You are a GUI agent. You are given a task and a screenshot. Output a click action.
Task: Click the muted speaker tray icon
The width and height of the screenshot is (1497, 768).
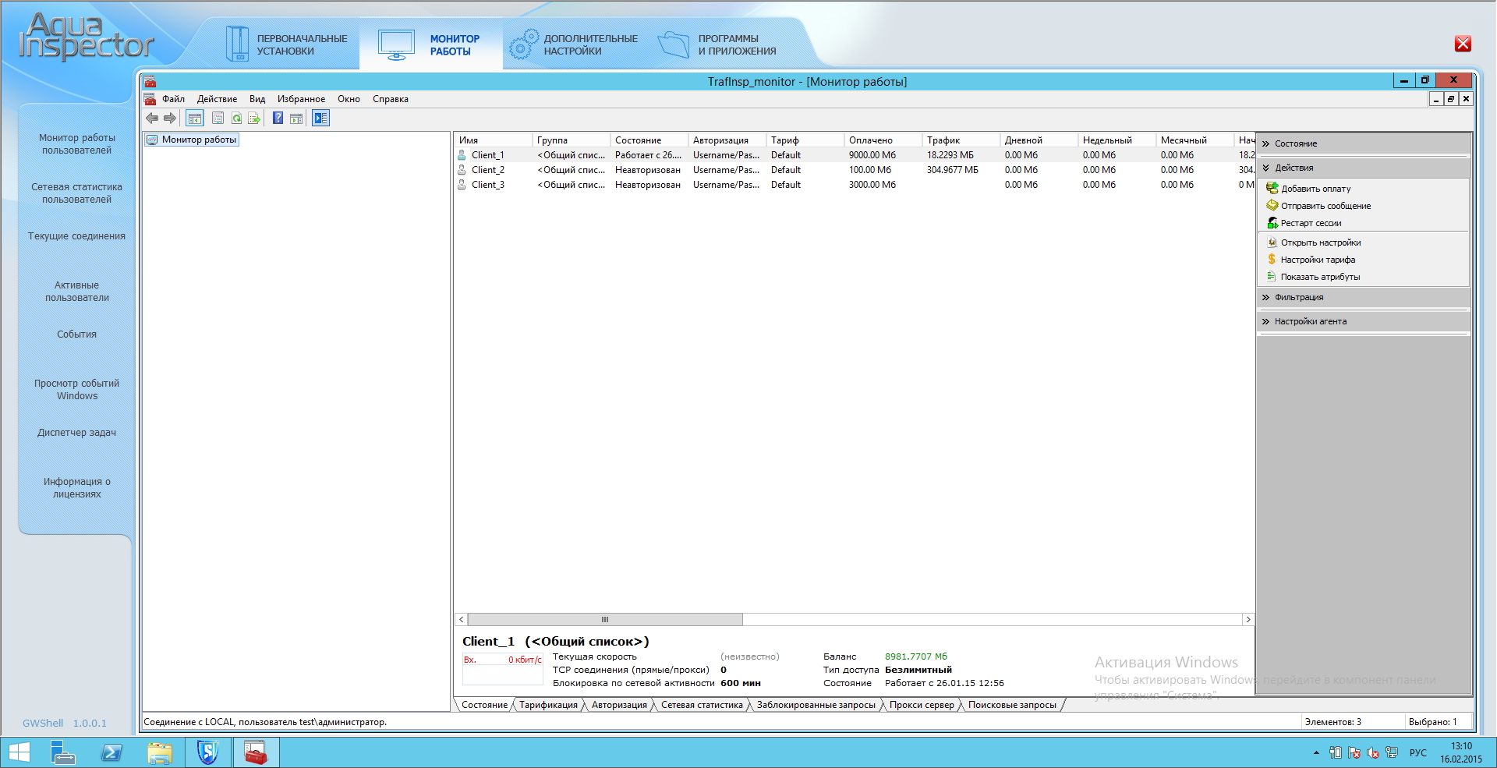point(1372,753)
